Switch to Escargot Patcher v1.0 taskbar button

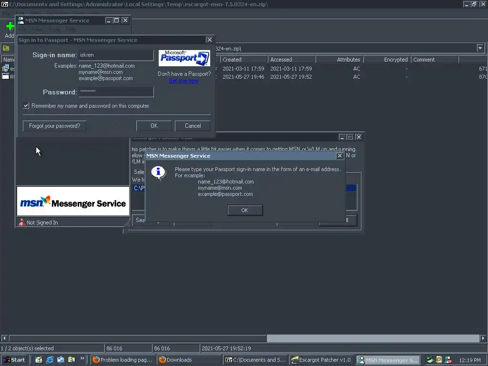click(x=322, y=360)
